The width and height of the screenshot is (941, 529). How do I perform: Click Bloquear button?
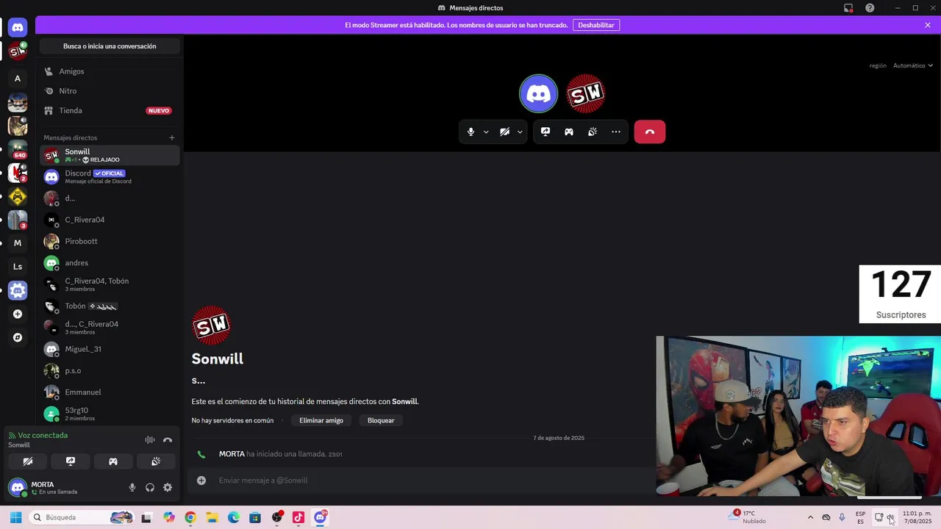(381, 420)
